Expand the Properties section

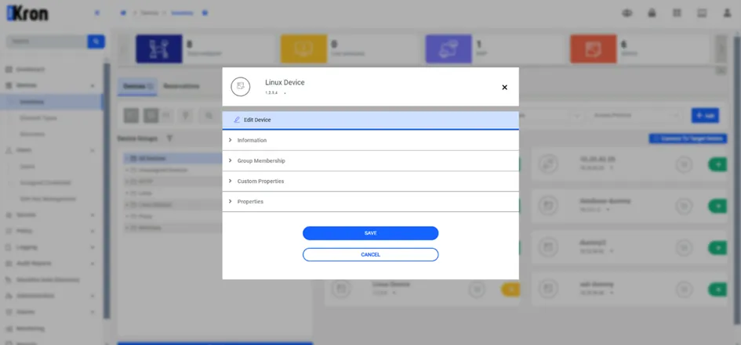tap(370, 201)
